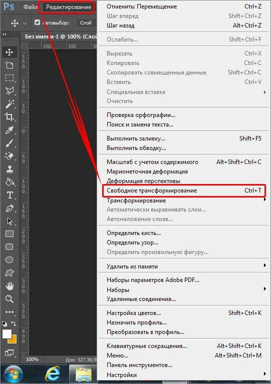Open the Windows Start button
The width and height of the screenshot is (271, 384).
tap(13, 374)
